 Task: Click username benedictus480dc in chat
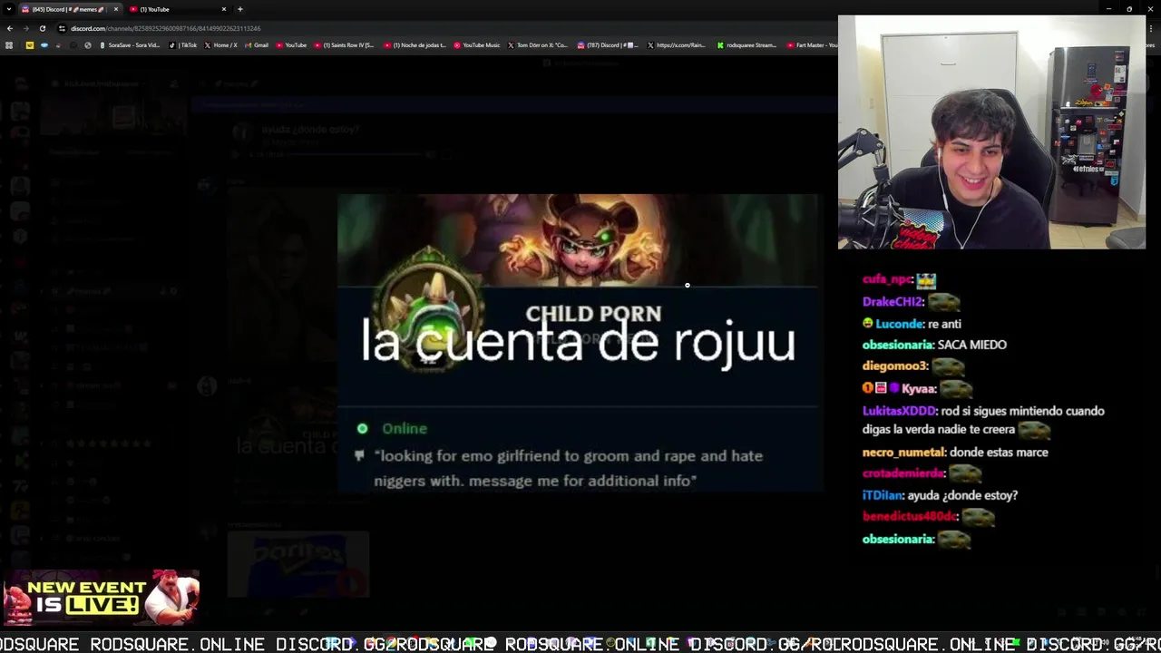pos(910,516)
